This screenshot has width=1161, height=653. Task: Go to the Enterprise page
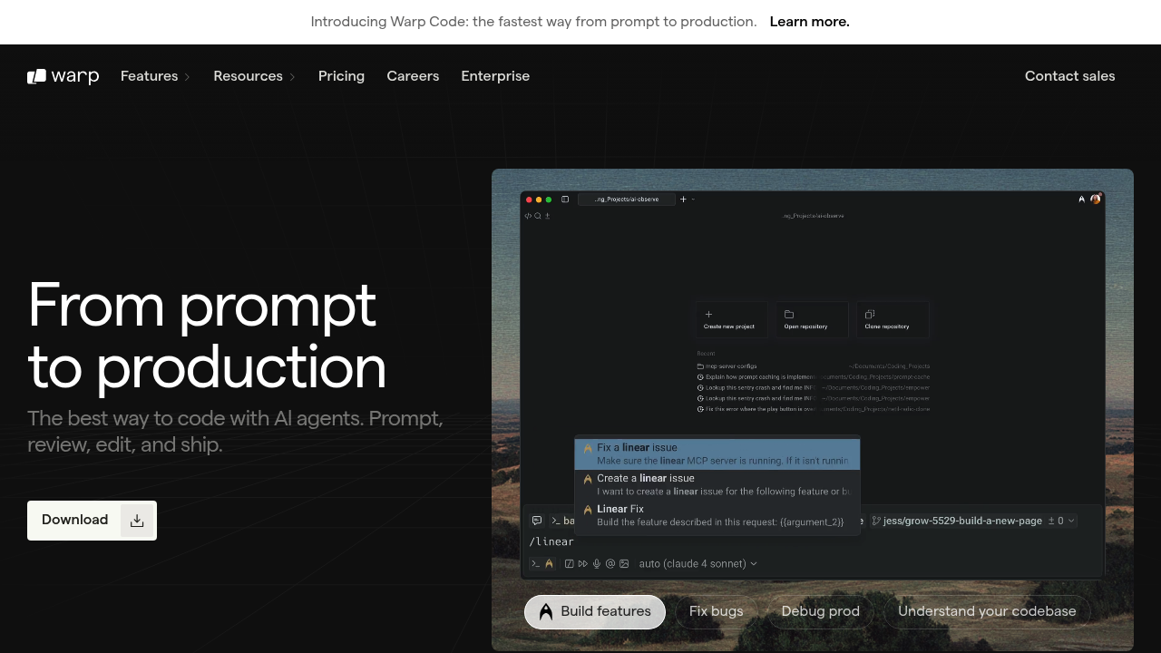pos(495,76)
